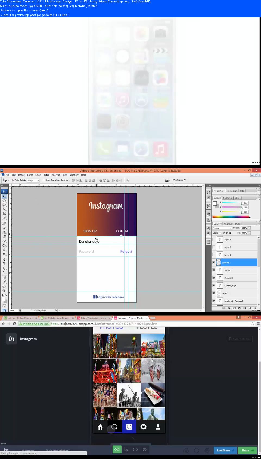261x459 pixels.
Task: Open the Paragraph panel icon in dock
Action: pos(209,234)
